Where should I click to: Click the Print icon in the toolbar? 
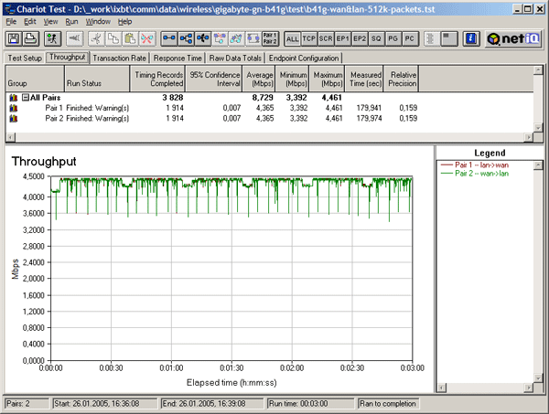tap(32, 38)
